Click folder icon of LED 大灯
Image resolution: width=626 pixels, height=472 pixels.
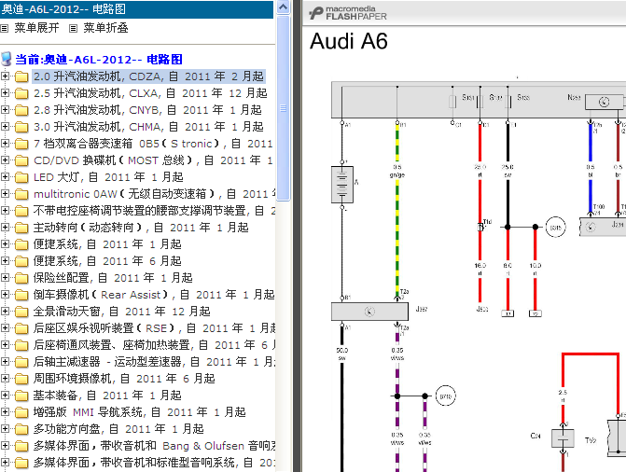(x=21, y=177)
